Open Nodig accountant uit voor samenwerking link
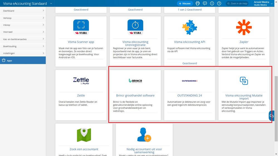Image resolution: width=278 pixels, height=156 pixels. 144,150
